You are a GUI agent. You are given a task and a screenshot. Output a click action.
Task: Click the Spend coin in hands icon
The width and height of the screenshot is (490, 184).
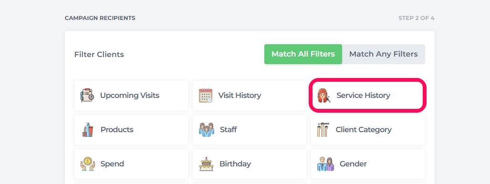pos(88,164)
